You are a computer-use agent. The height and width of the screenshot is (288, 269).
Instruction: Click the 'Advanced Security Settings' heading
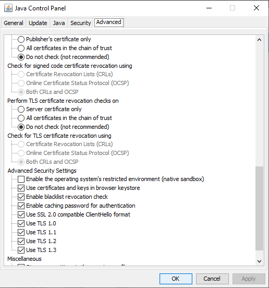click(x=42, y=171)
